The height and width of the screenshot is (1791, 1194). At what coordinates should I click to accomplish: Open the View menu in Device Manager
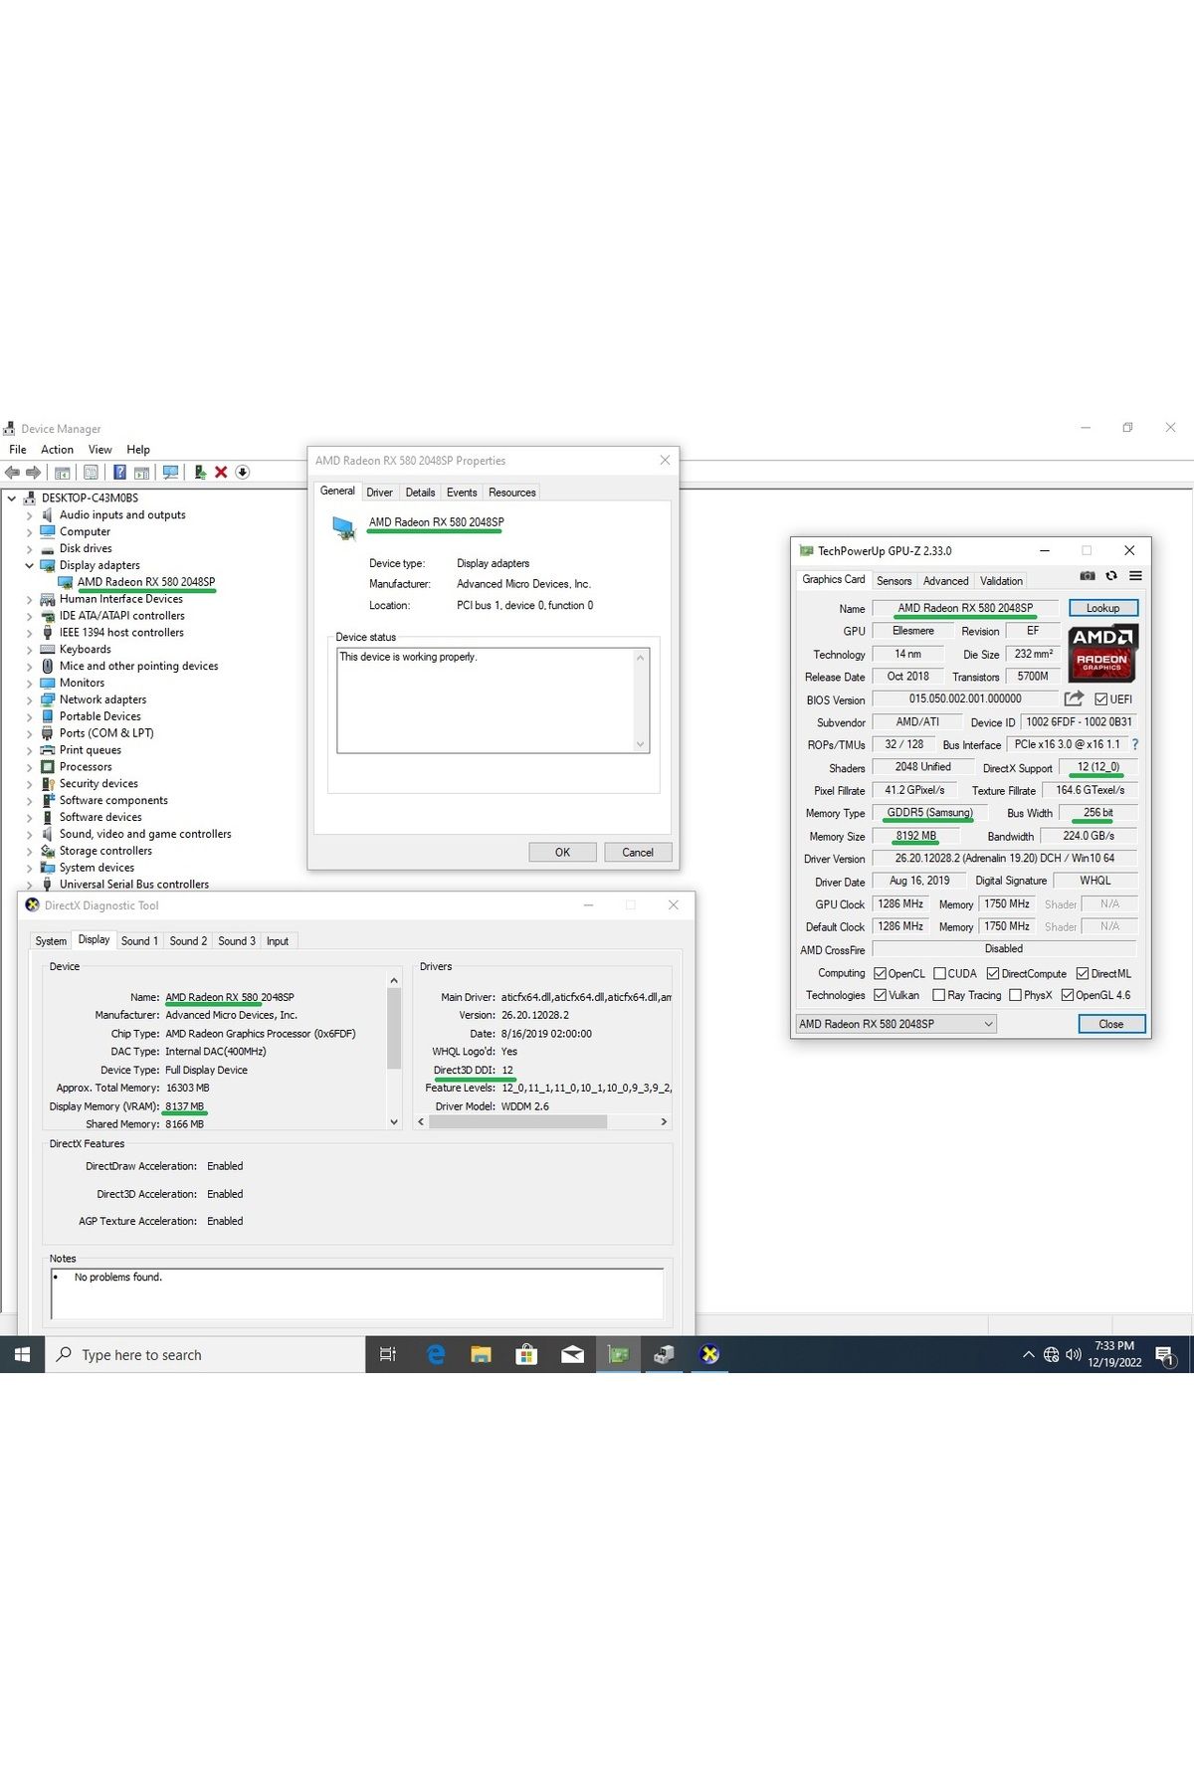click(100, 450)
